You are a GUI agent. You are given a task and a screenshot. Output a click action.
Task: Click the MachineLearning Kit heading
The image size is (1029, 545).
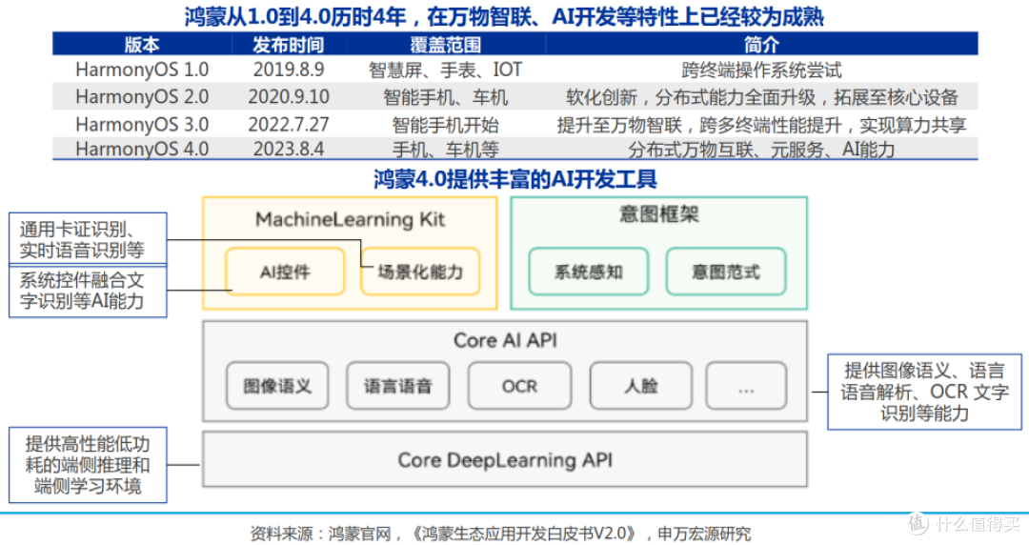pyautogui.click(x=350, y=218)
